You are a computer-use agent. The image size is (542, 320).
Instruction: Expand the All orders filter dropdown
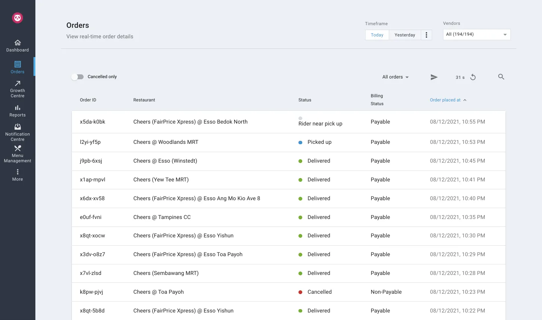pos(395,77)
